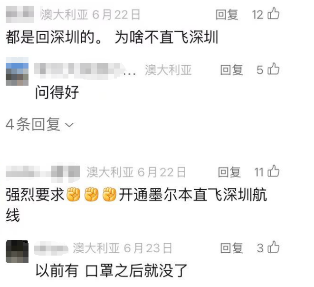Select the reply text 以前有 口罩之后就没了
Viewport: 314px width, 287px height.
pos(111,270)
